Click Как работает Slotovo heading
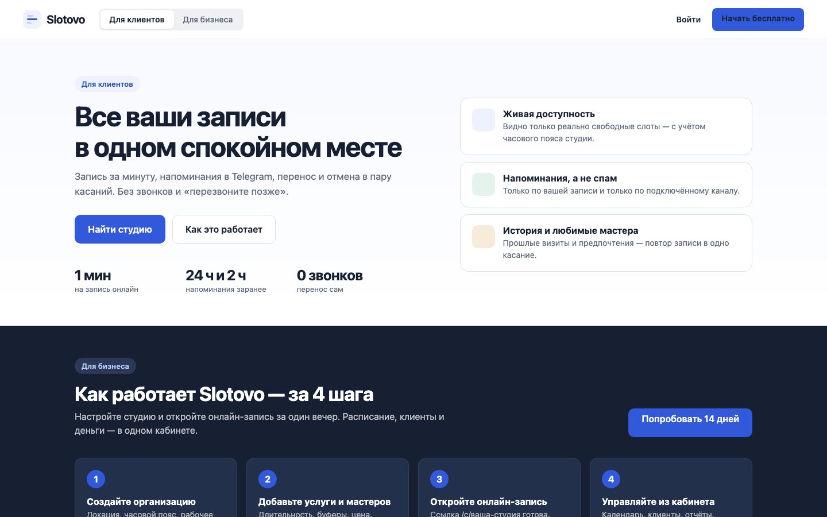The width and height of the screenshot is (827, 517). (x=224, y=395)
